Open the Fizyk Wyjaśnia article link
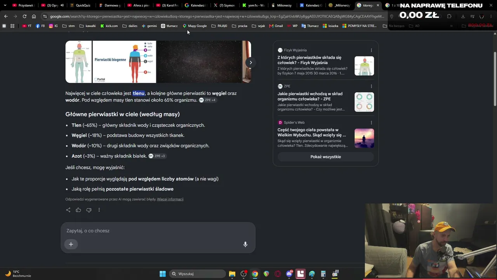The height and width of the screenshot is (280, 497). click(309, 60)
